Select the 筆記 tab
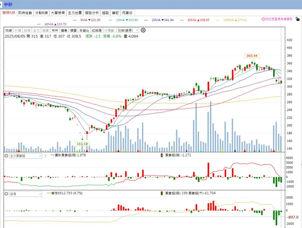 tap(115, 13)
